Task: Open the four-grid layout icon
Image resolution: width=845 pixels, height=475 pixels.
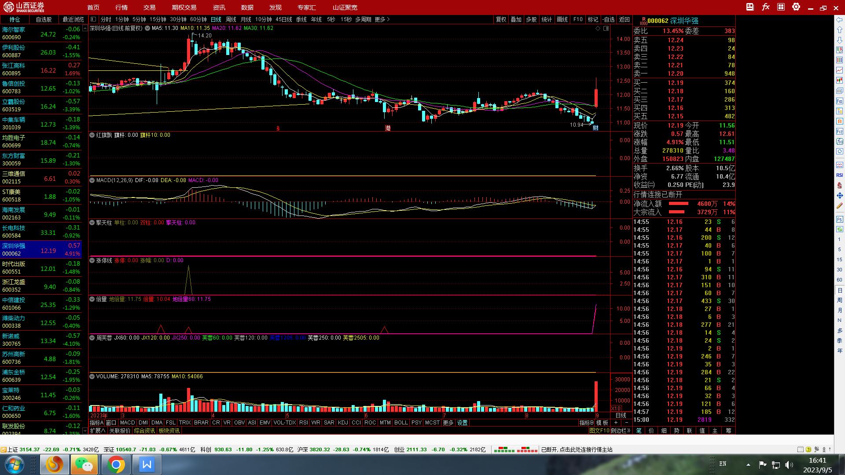Action: coord(781,7)
